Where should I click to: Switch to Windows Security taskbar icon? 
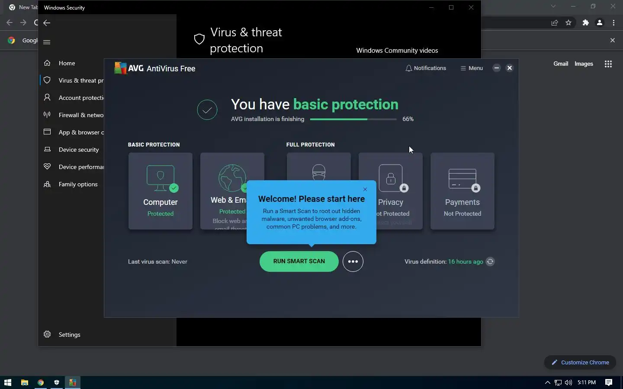[57, 383]
